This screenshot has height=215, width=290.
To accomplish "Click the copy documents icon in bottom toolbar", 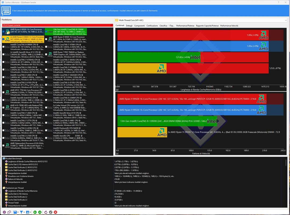I will click(x=9, y=212).
